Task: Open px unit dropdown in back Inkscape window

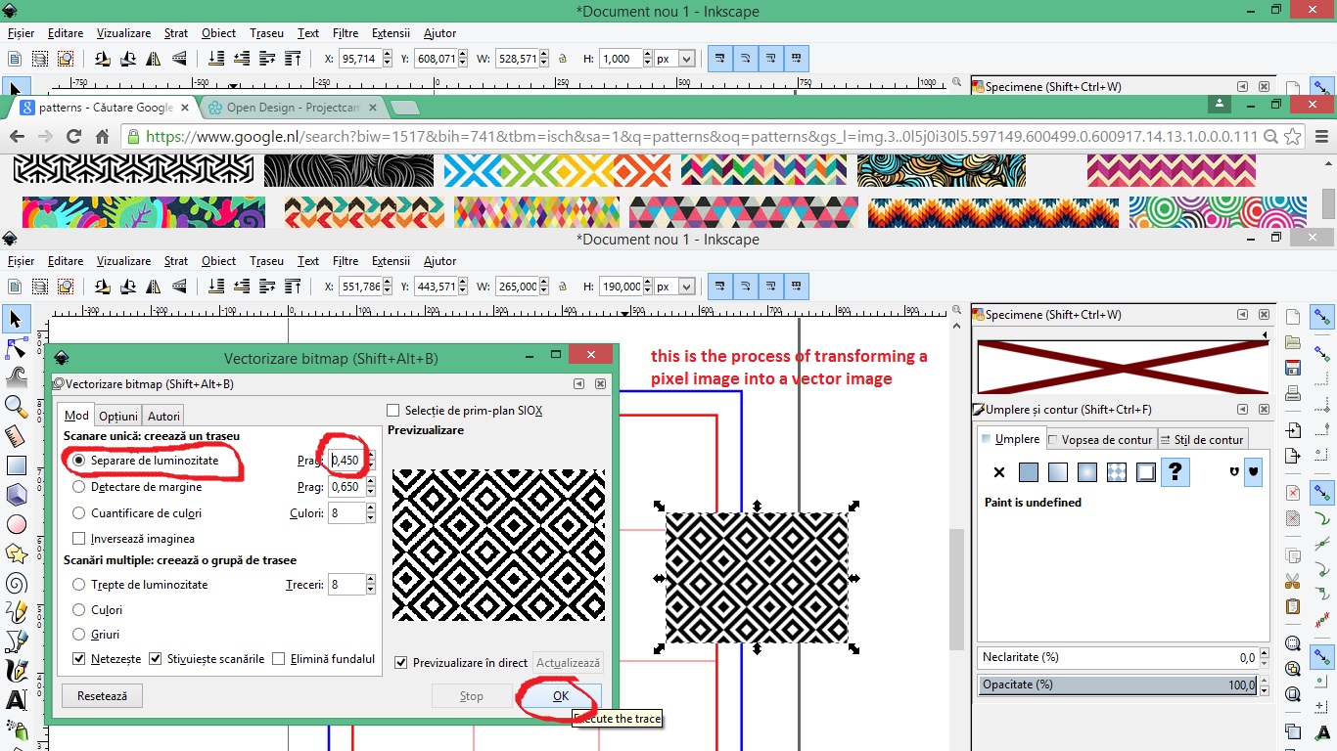Action: pos(674,59)
